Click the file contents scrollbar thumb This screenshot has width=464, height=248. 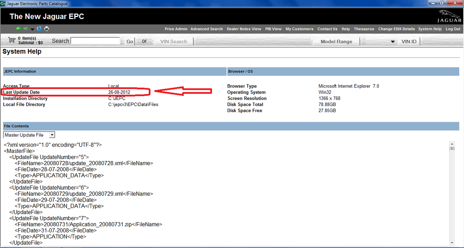(452, 148)
